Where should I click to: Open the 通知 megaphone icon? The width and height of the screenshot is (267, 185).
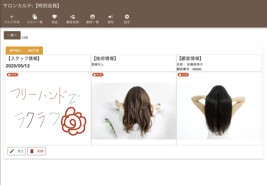pyautogui.click(x=111, y=17)
